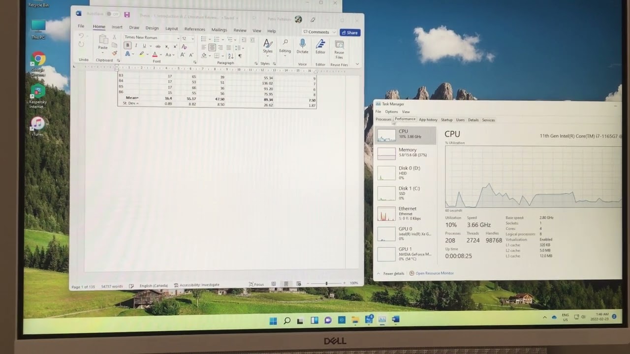Click the Text Effects blue A icon

coord(127,54)
